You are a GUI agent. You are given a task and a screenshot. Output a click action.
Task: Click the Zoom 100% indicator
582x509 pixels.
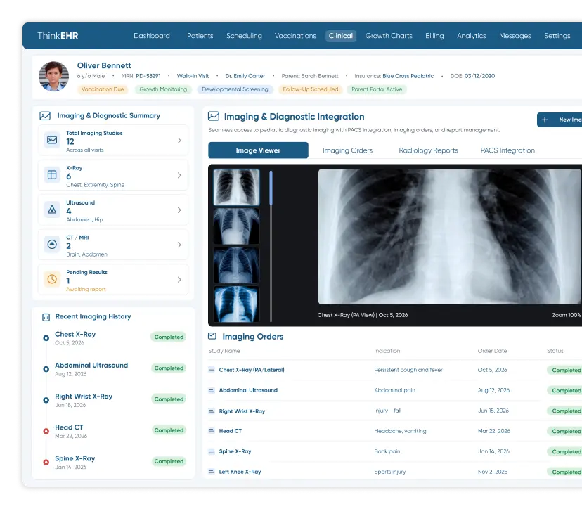point(567,315)
